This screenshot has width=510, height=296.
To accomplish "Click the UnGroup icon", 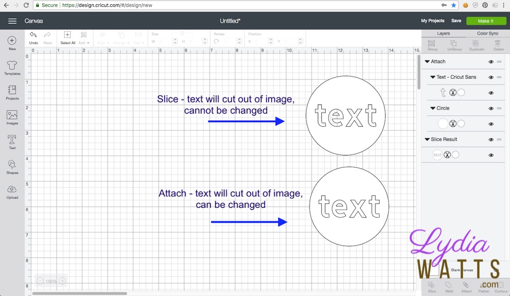I will [x=453, y=43].
